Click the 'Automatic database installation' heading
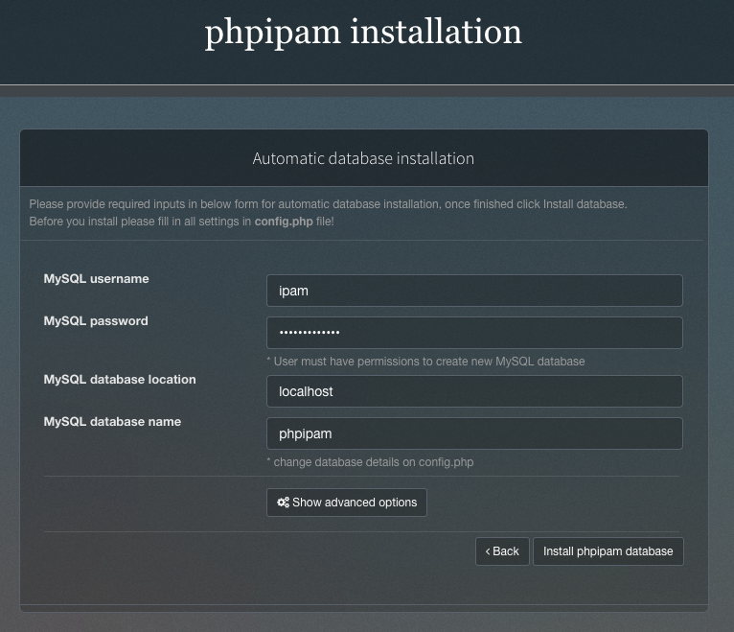734x632 pixels. (x=363, y=158)
